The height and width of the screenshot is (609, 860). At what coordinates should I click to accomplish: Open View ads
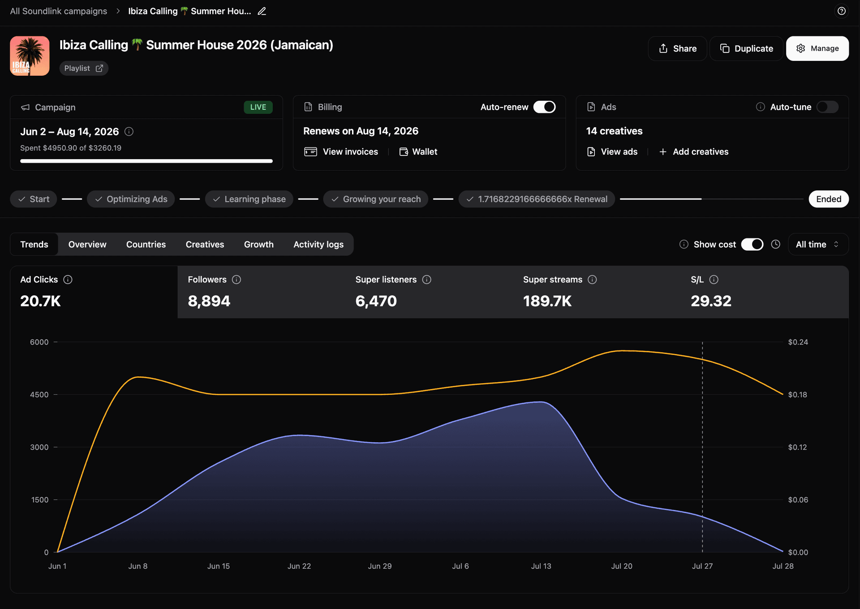point(612,151)
